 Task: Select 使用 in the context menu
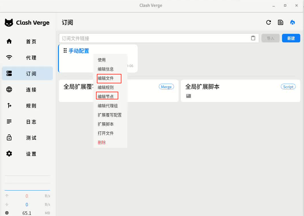(x=102, y=60)
